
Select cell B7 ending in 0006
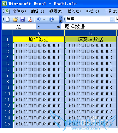point(91,75)
